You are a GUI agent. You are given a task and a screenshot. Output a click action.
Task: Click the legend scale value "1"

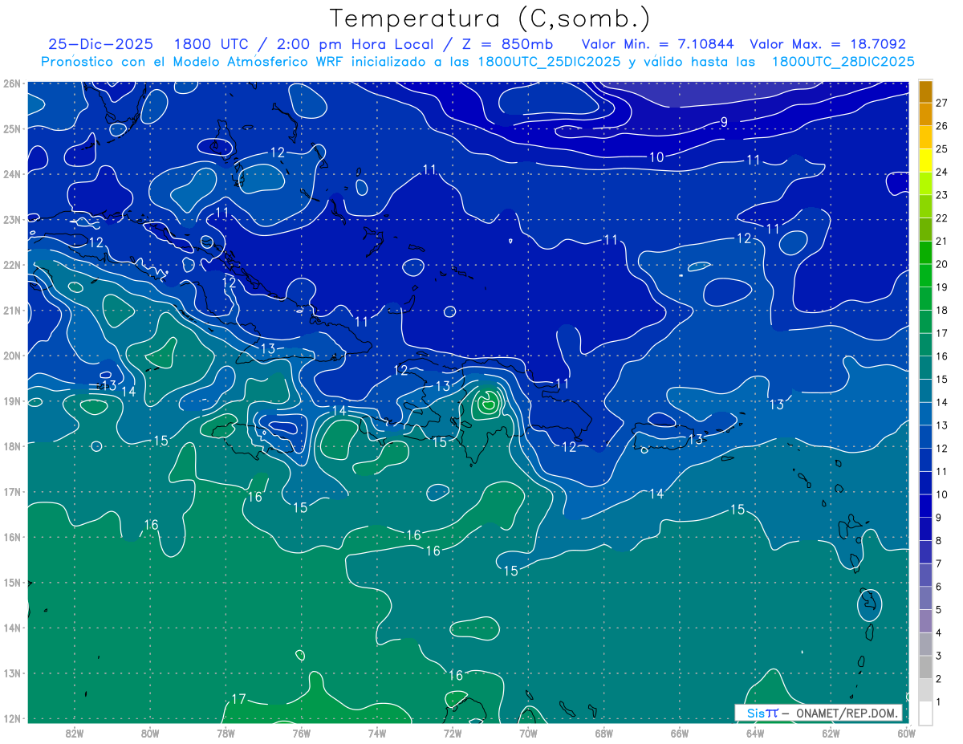939,702
